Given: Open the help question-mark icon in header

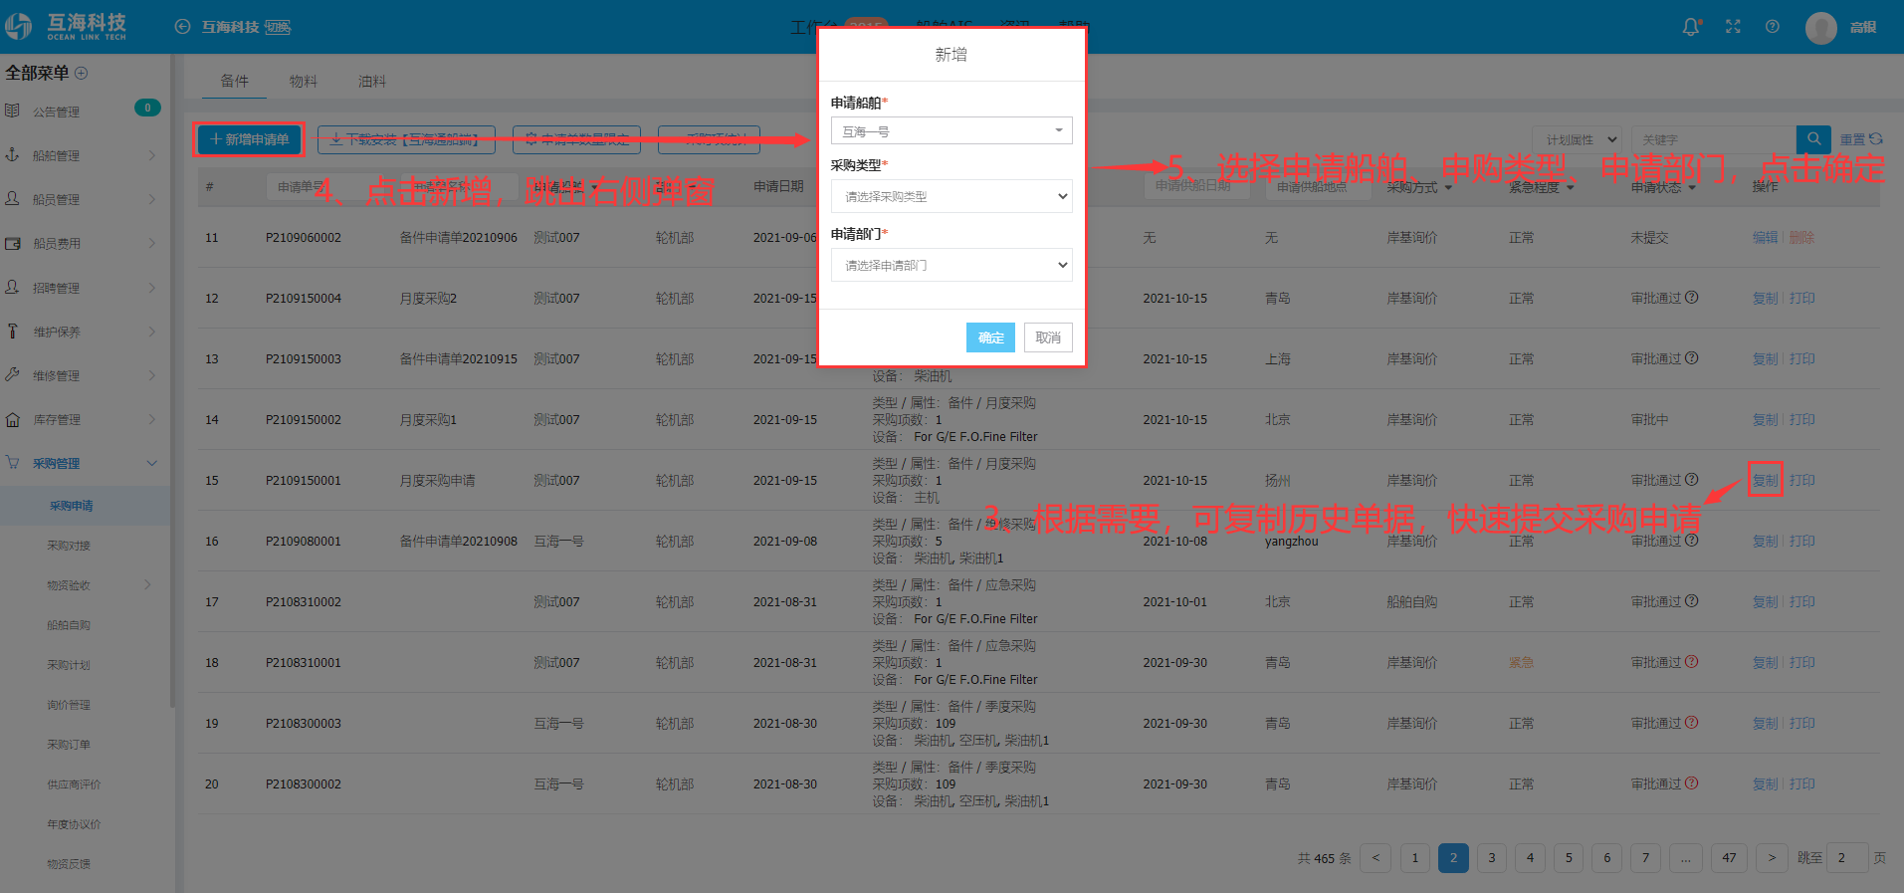Looking at the screenshot, I should pos(1773,27).
